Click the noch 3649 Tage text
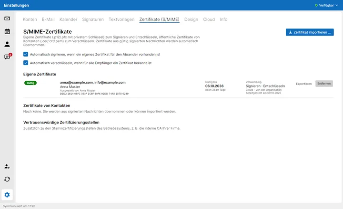The height and width of the screenshot is (209, 343). (x=215, y=90)
